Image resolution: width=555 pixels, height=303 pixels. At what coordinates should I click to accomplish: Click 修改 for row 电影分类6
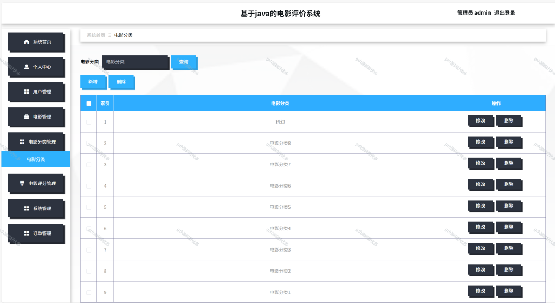pos(481,184)
